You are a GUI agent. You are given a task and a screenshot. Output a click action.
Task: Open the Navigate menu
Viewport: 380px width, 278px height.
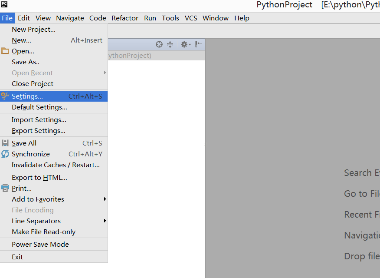[x=70, y=18]
